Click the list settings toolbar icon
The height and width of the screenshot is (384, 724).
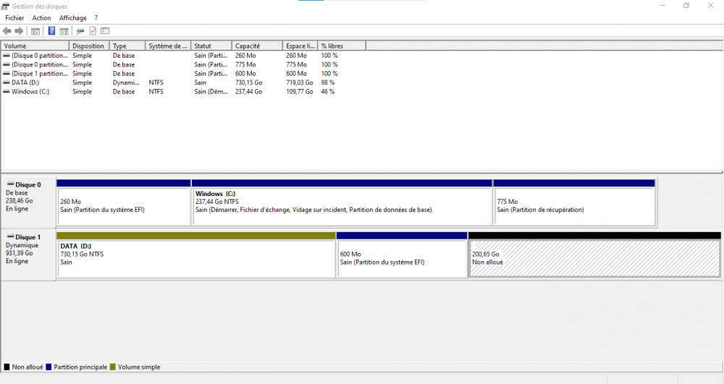pyautogui.click(x=105, y=31)
